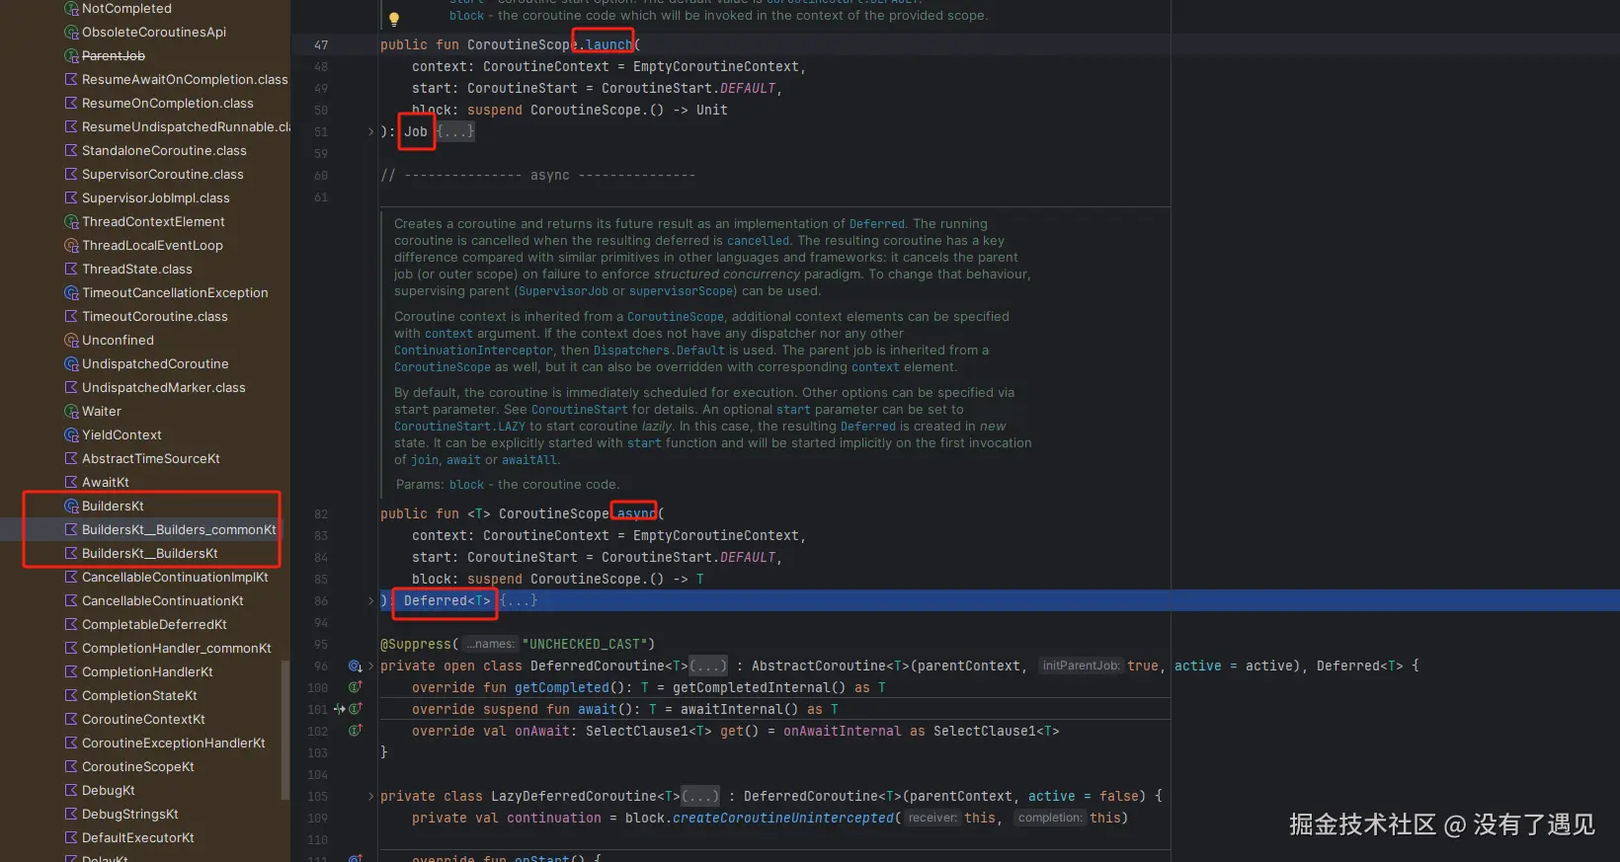Click the ThreadState.class file icon

coord(71,269)
